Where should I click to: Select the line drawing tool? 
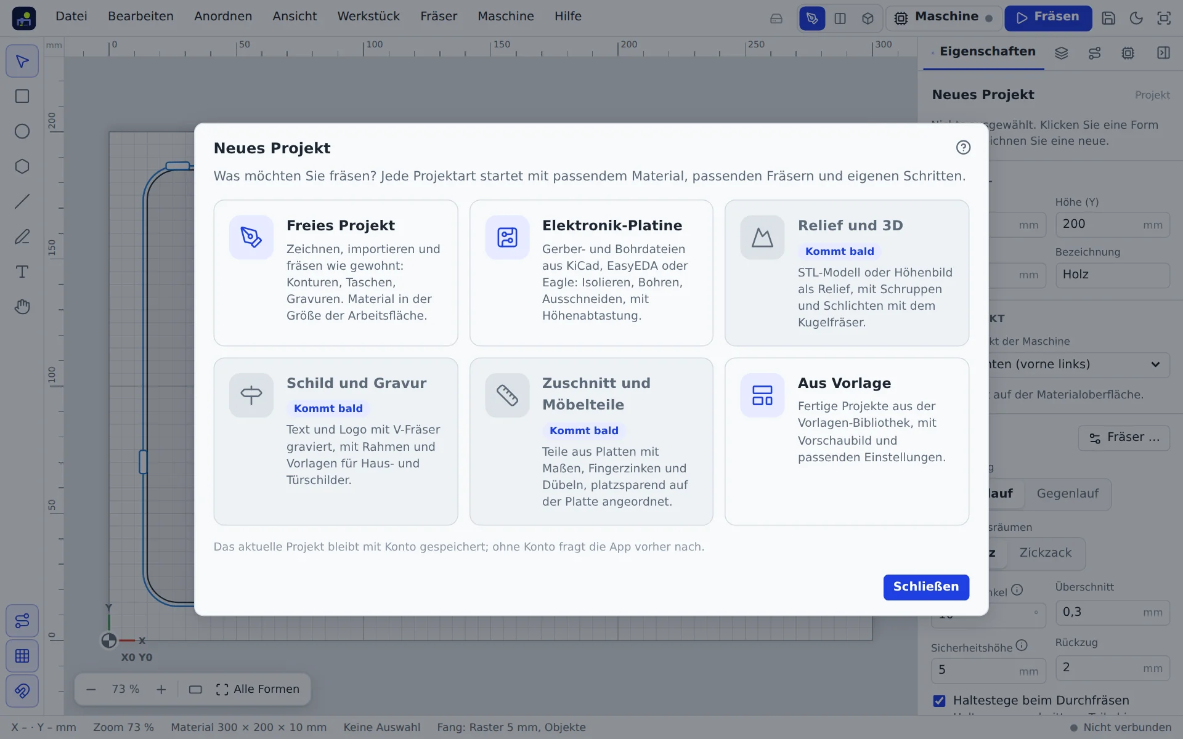22,201
